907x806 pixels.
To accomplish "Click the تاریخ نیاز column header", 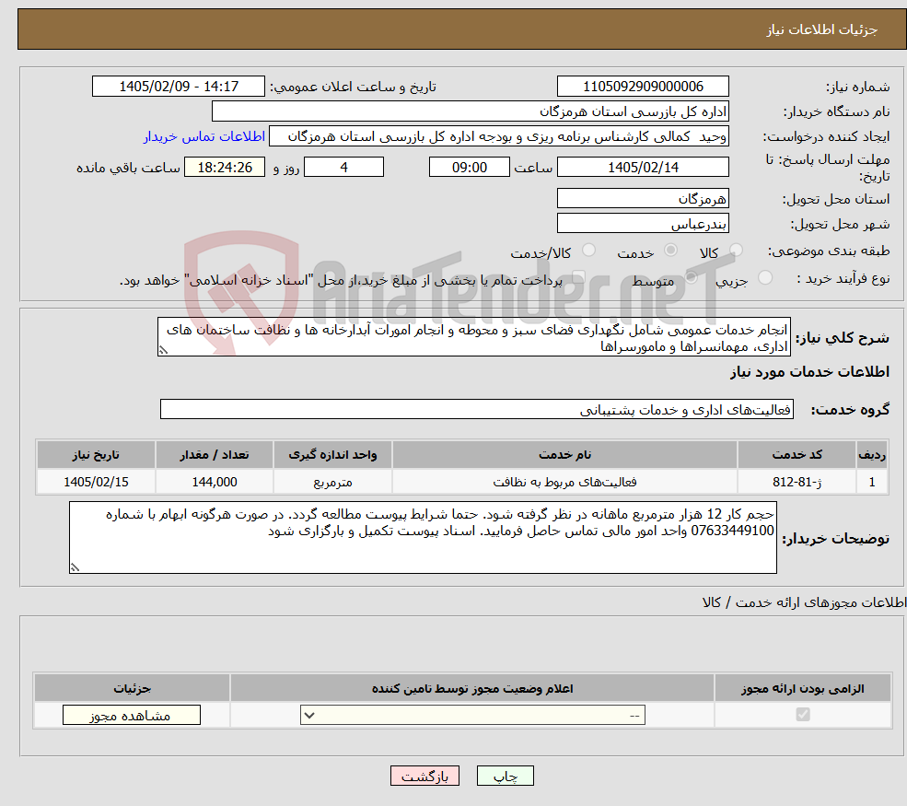I will tap(96, 455).
